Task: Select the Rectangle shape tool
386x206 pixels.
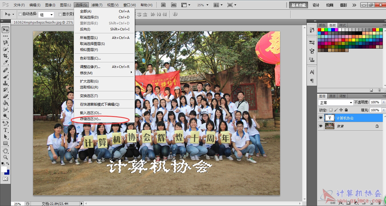Action: (x=5, y=143)
